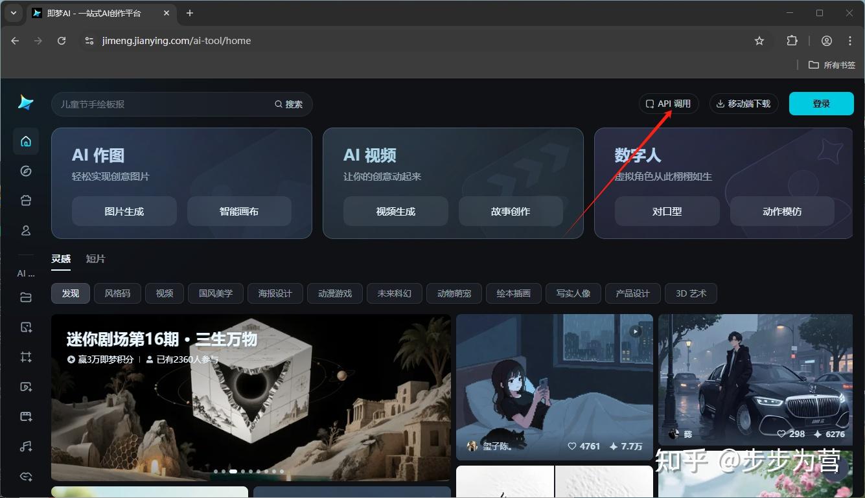
Task: Click the bottom lips-sparkle sidebar icon
Action: [x=26, y=476]
